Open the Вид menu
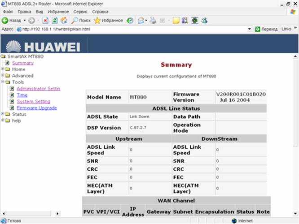The image size is (299, 224). coord(39,12)
